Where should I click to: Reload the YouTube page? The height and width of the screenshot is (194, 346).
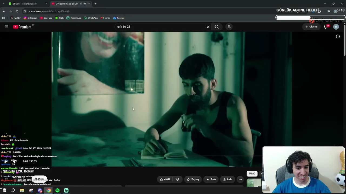point(17,11)
